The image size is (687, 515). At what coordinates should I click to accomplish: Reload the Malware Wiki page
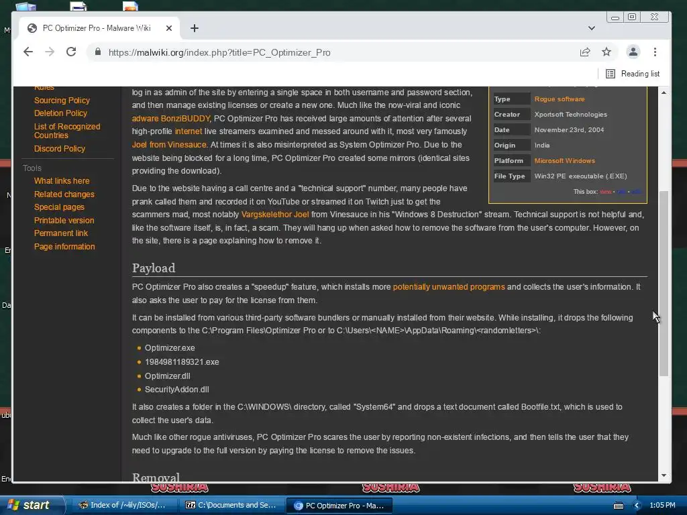(x=71, y=52)
